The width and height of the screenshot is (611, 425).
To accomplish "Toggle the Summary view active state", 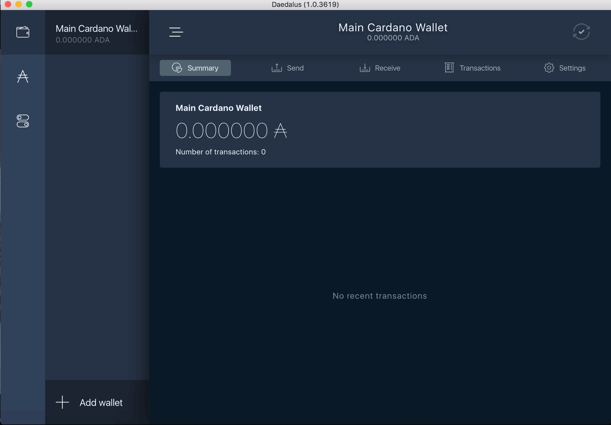I will [195, 68].
